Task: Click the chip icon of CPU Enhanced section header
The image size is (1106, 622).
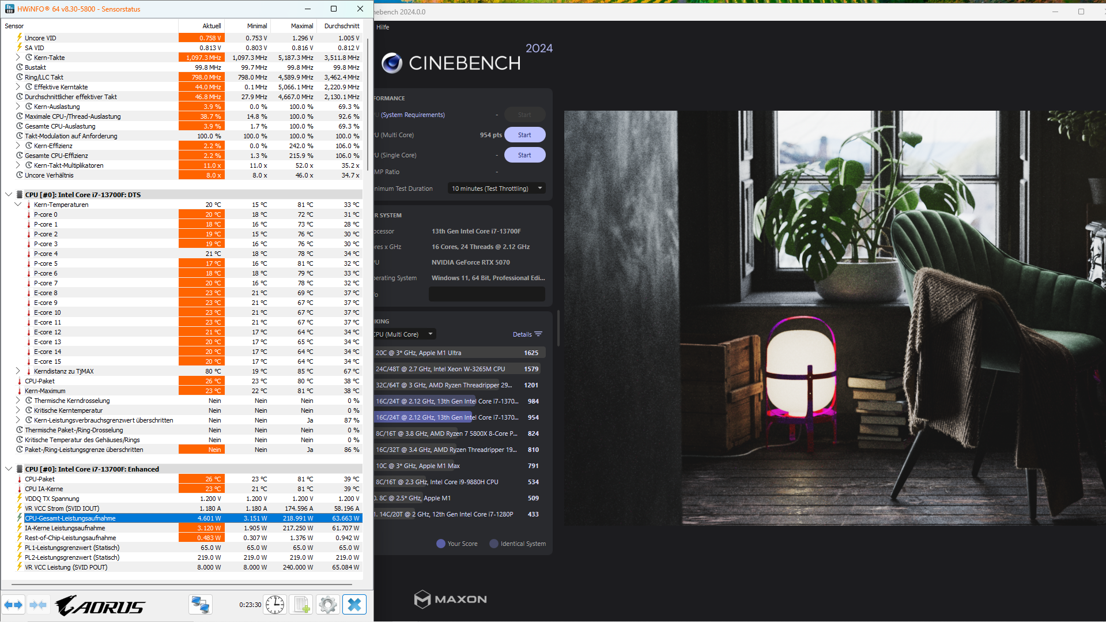Action: [19, 469]
